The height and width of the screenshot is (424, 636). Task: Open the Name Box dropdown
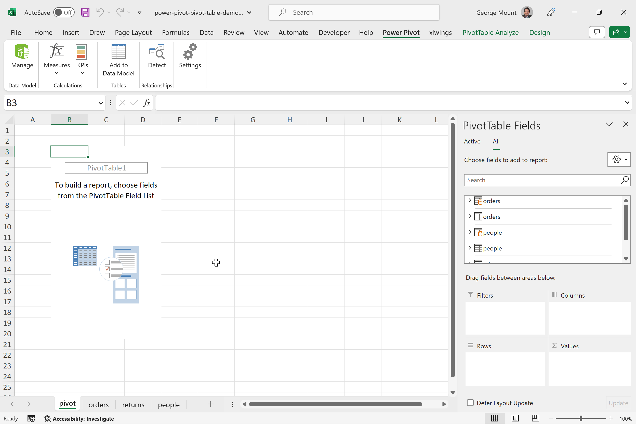click(x=100, y=103)
